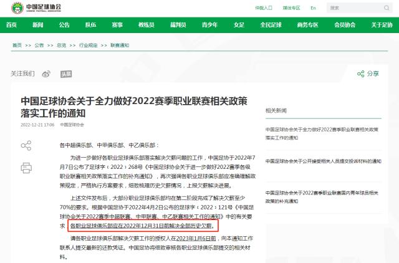Open 媒体专区 link
Image resolution: width=399 pixels, height=263 pixels.
[x=291, y=8]
